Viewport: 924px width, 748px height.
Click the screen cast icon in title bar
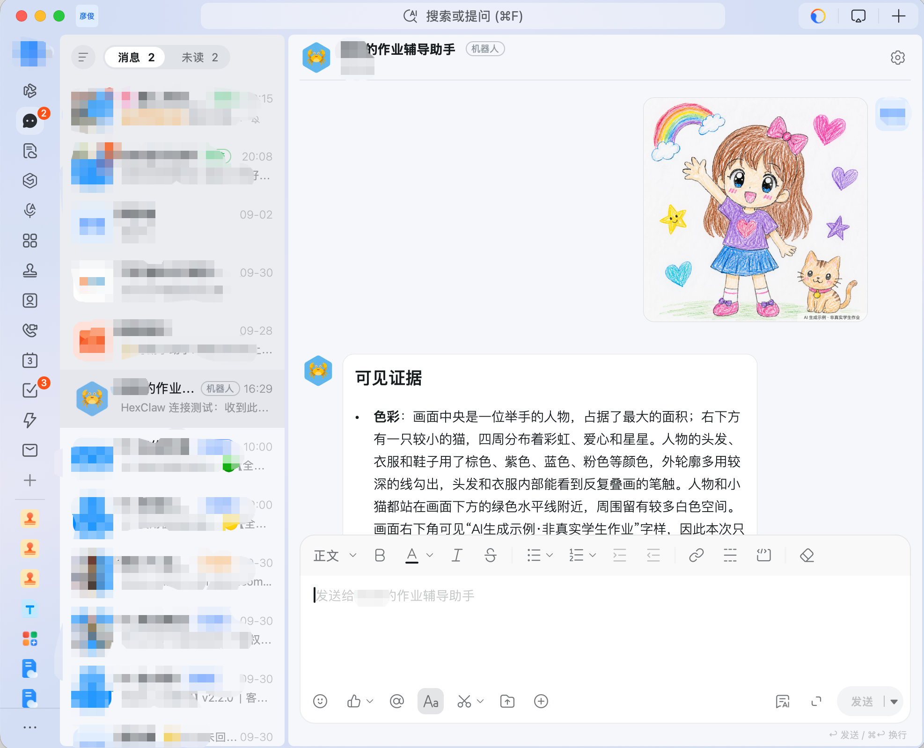tap(858, 16)
